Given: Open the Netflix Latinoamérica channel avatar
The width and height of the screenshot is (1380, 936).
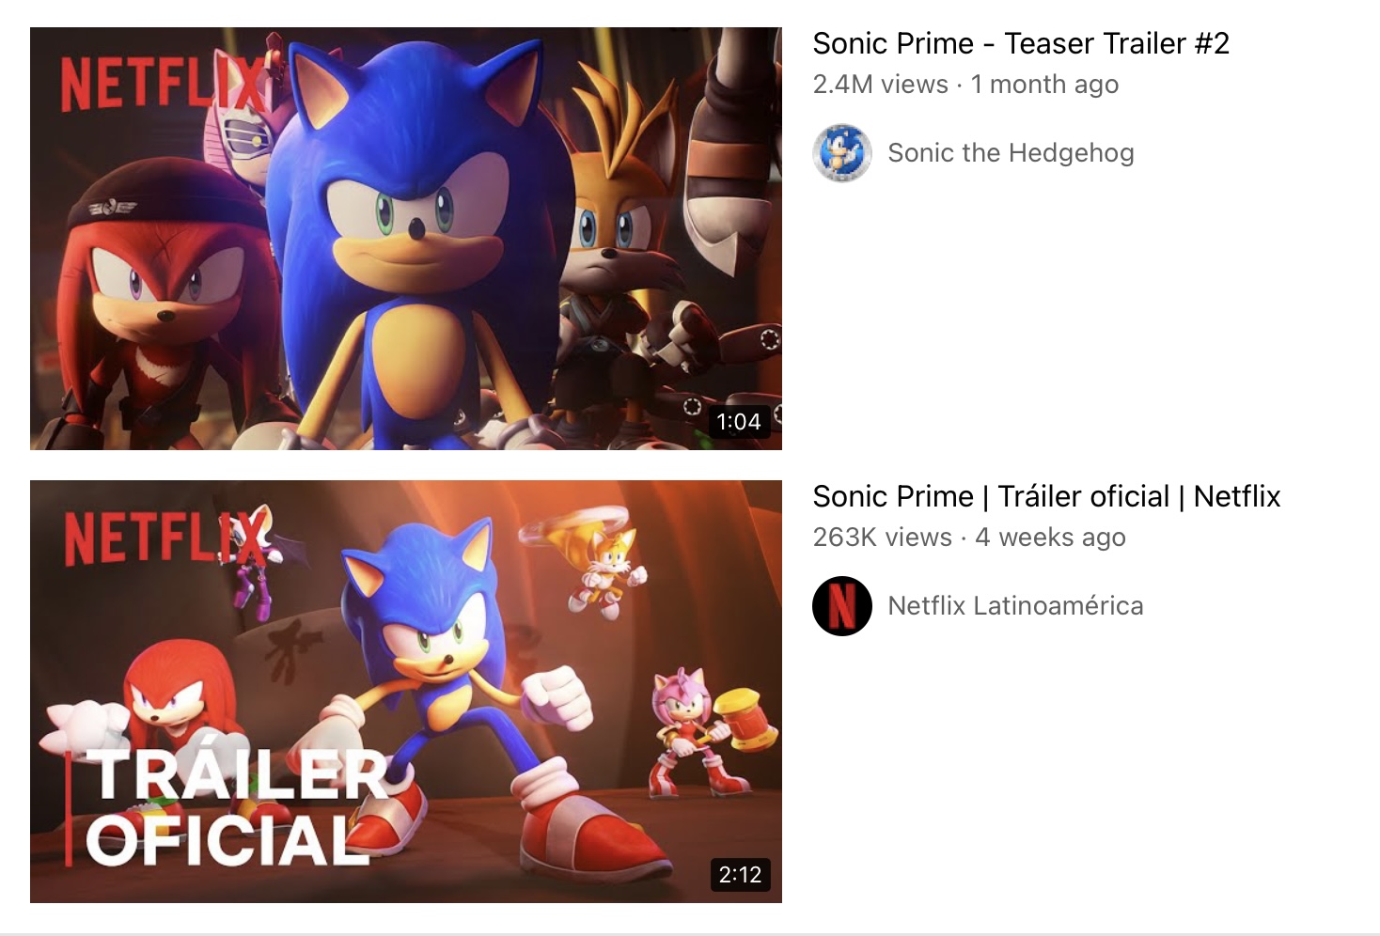Looking at the screenshot, I should coord(842,606).
